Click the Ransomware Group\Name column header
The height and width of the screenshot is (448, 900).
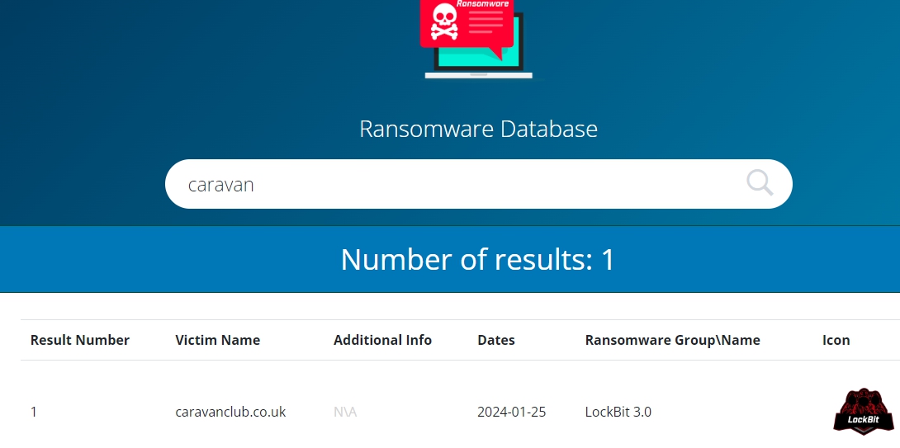[x=673, y=340]
